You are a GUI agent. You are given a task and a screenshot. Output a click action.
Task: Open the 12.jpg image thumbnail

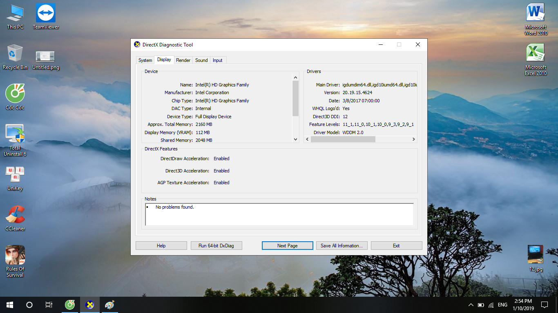536,255
